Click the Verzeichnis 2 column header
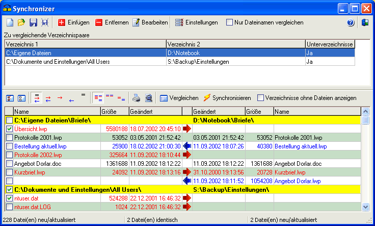 235,44
